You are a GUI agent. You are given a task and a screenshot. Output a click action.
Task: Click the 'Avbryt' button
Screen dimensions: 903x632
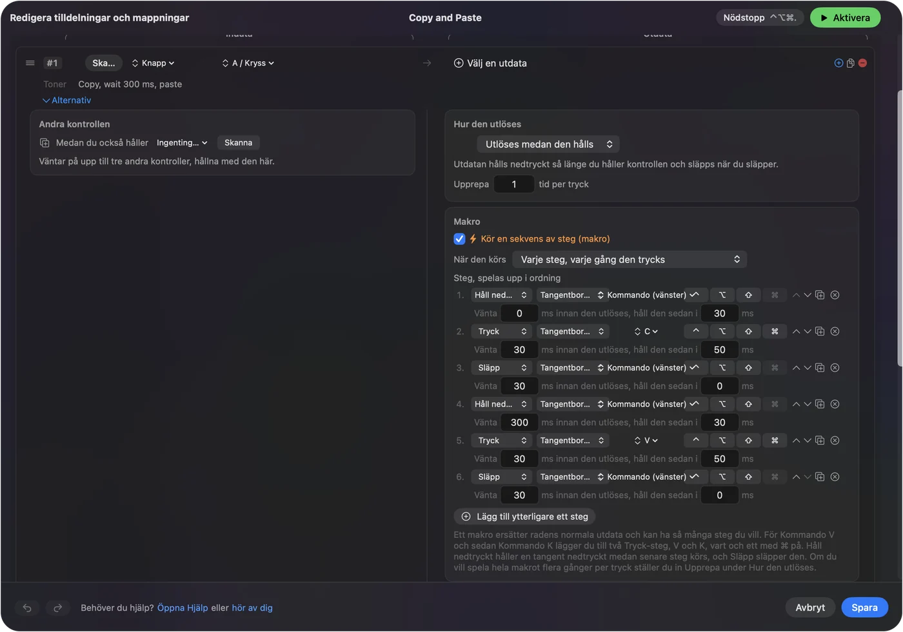pyautogui.click(x=810, y=608)
